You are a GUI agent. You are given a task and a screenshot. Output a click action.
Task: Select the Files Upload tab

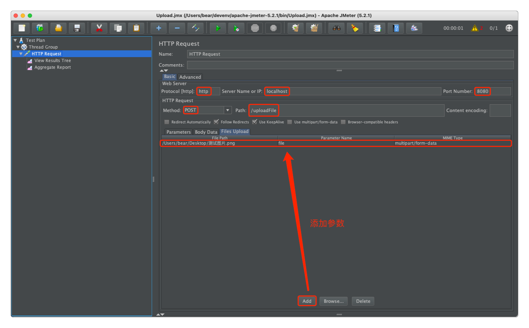(235, 132)
